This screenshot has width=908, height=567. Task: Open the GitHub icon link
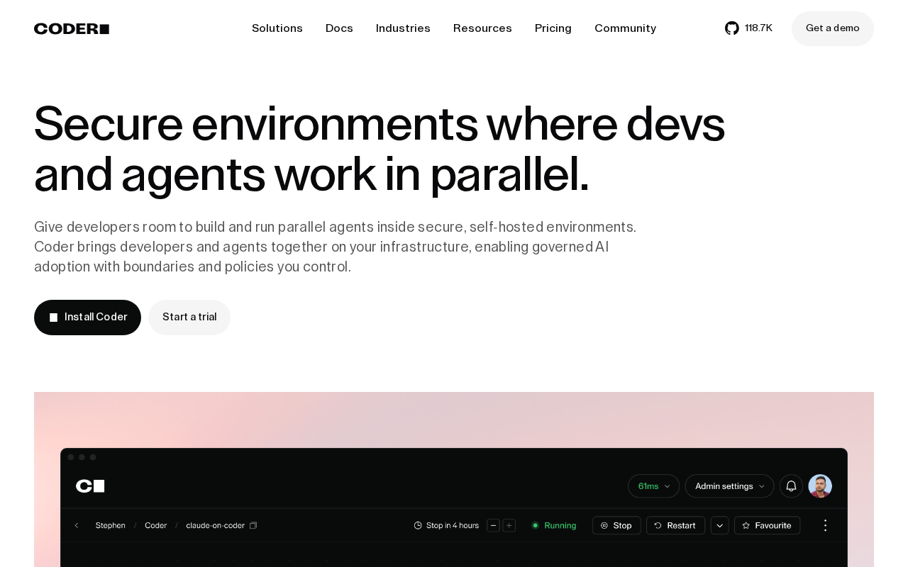732,28
